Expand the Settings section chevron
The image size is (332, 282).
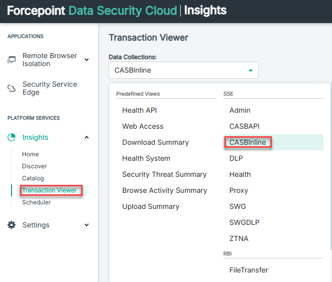click(x=87, y=225)
